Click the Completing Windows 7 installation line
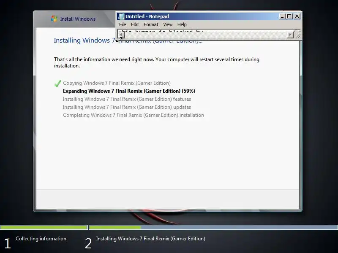This screenshot has height=253, width=338. [134, 115]
